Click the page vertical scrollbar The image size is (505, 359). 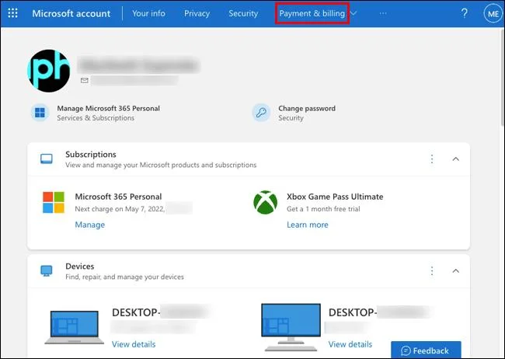503,78
